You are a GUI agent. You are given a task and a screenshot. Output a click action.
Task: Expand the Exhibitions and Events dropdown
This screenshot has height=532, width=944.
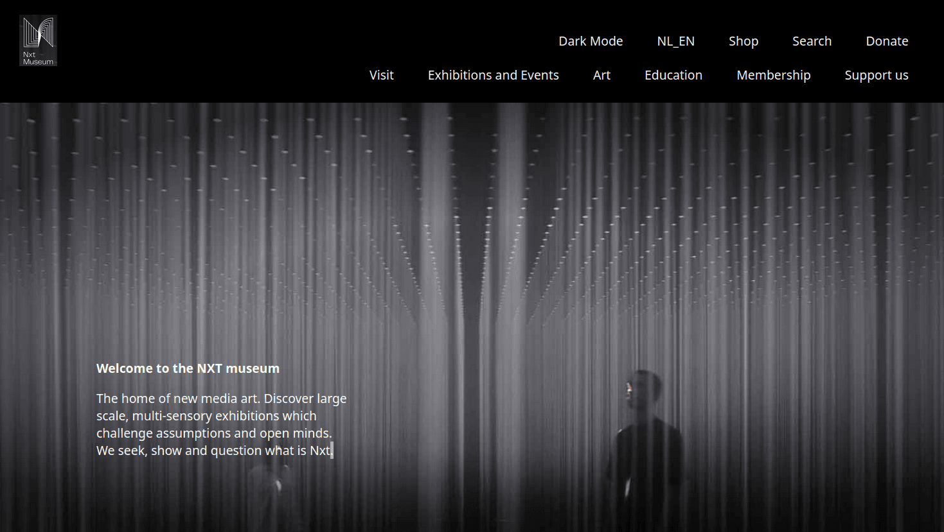pyautogui.click(x=493, y=75)
